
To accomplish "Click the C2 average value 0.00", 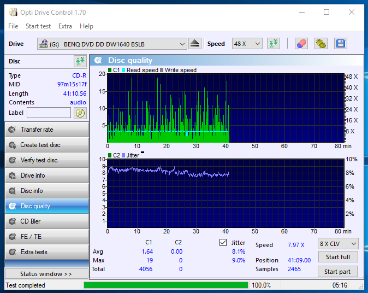I will (x=177, y=251).
